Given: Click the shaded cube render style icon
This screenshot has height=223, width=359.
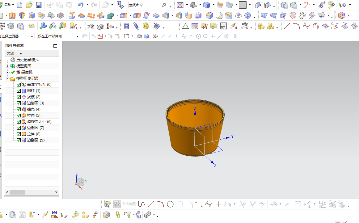Looking at the screenshot, I should click(x=206, y=5).
